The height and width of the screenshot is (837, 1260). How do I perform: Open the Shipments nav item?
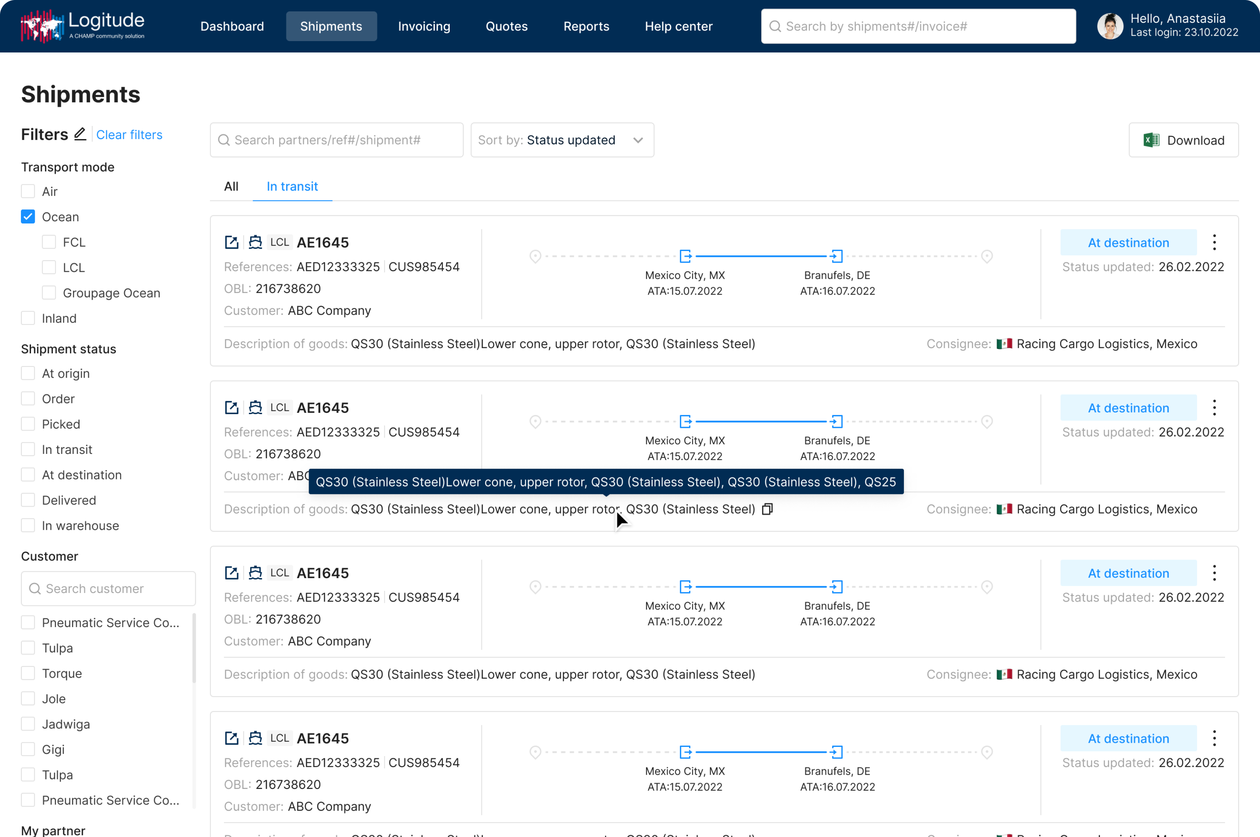(x=331, y=26)
